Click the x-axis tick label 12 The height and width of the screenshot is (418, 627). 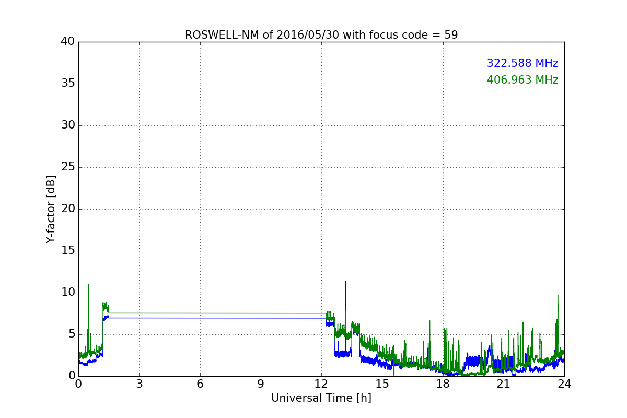321,384
